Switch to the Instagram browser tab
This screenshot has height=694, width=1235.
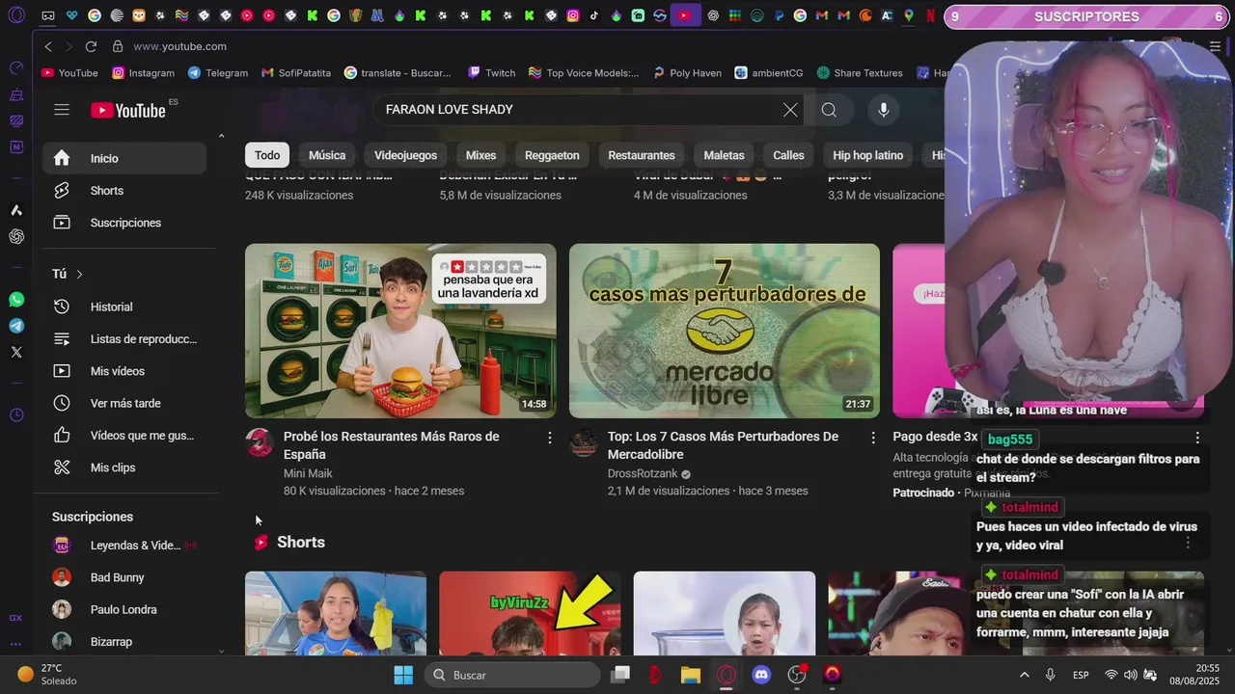[x=572, y=15]
